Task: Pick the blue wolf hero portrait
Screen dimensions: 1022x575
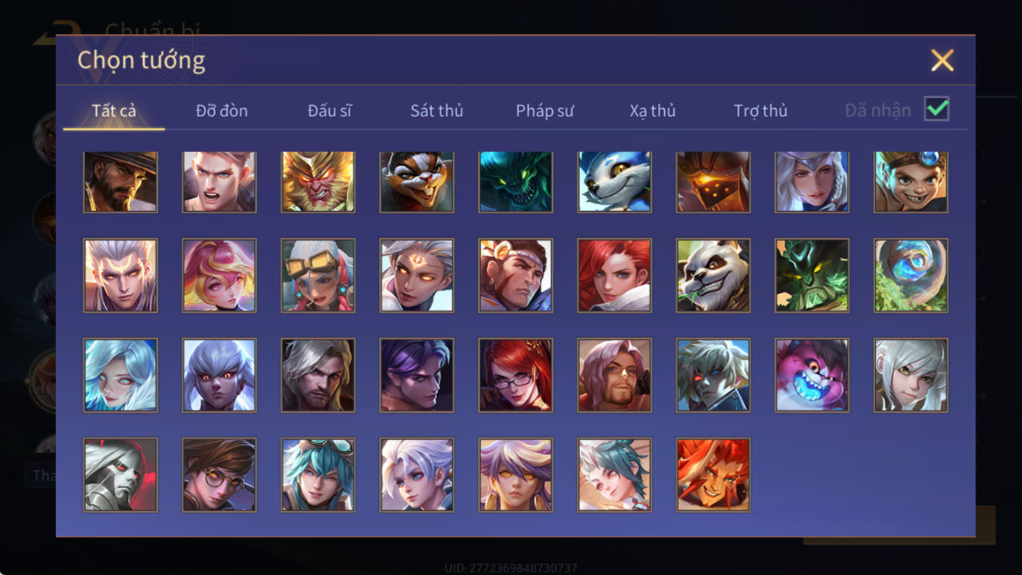Action: (x=614, y=182)
